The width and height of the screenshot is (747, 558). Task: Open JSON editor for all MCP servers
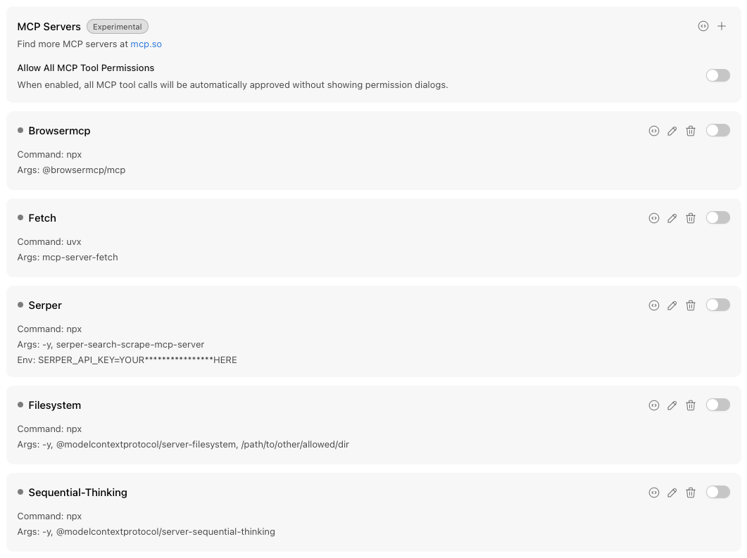point(703,26)
